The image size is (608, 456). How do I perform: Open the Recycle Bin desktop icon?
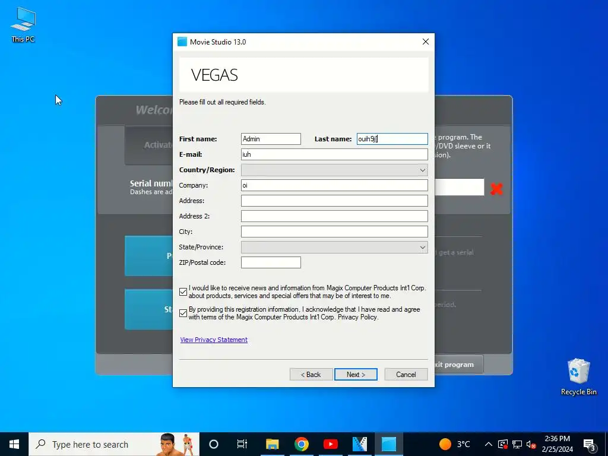point(578,376)
